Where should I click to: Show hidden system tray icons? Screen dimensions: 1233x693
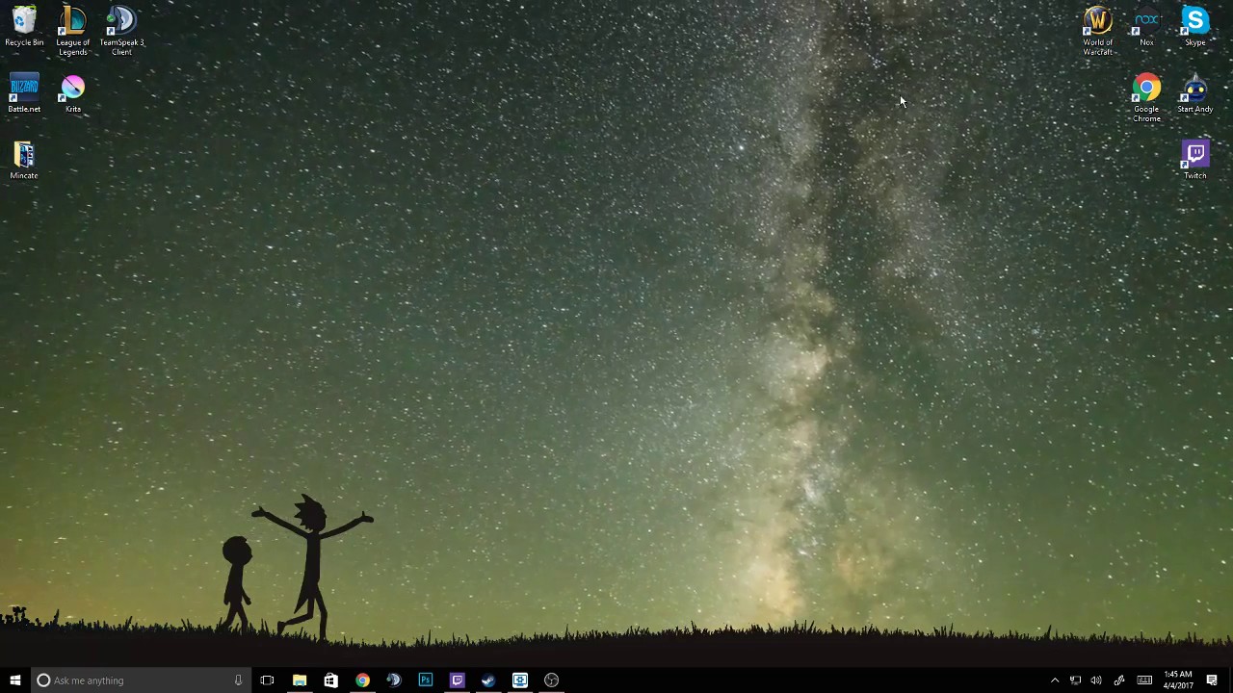1055,680
